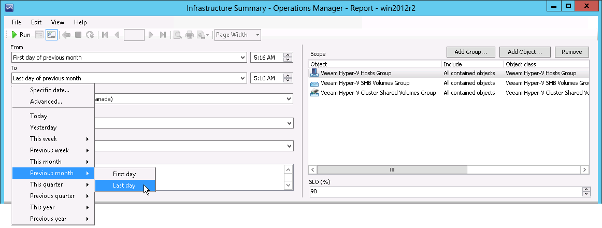Choose 'Advanced...' from the date menu

point(53,102)
